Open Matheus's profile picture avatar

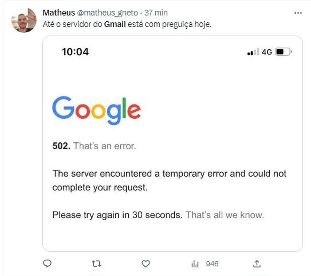24,20
